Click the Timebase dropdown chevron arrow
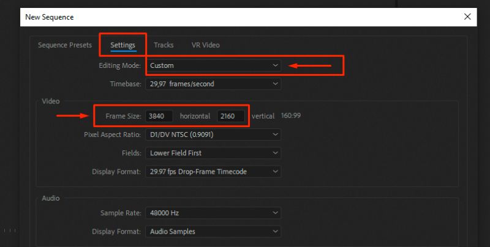The height and width of the screenshot is (247, 490). click(275, 84)
